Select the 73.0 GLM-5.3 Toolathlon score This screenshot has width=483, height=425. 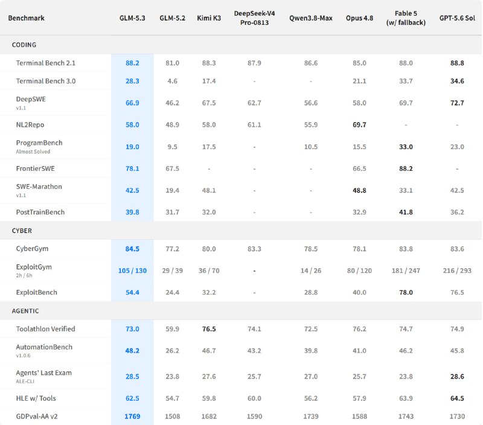[x=132, y=329]
